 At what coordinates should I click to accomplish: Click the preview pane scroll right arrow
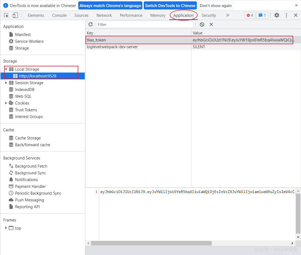point(292,243)
